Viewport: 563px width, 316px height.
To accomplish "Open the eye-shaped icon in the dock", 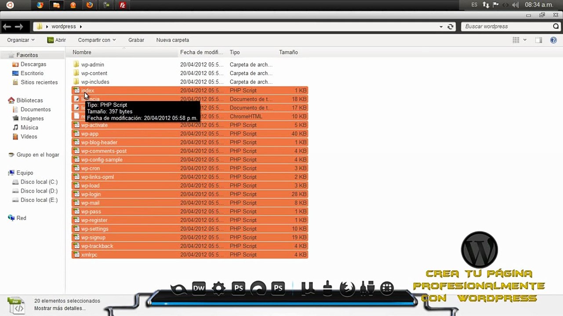I will pos(179,289).
